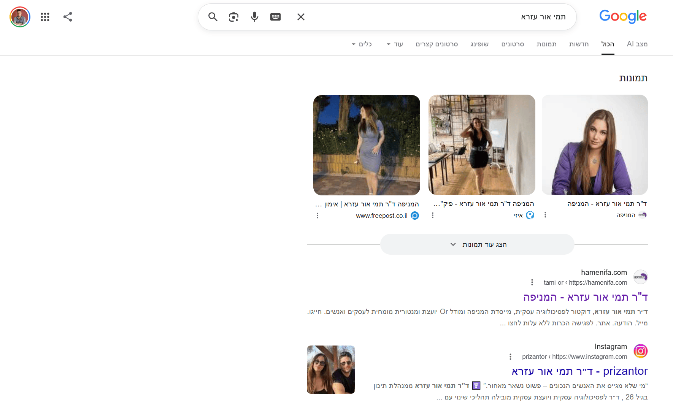This screenshot has width=673, height=409.
Task: Open more options for hamenifa.com result
Action: pyautogui.click(x=532, y=282)
